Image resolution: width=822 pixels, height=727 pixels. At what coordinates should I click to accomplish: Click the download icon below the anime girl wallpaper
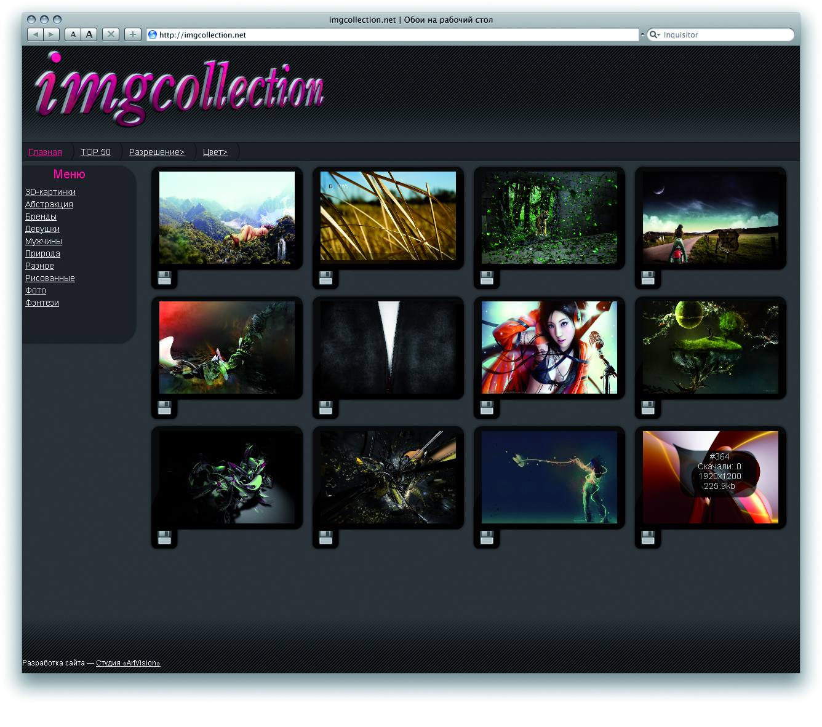point(487,408)
